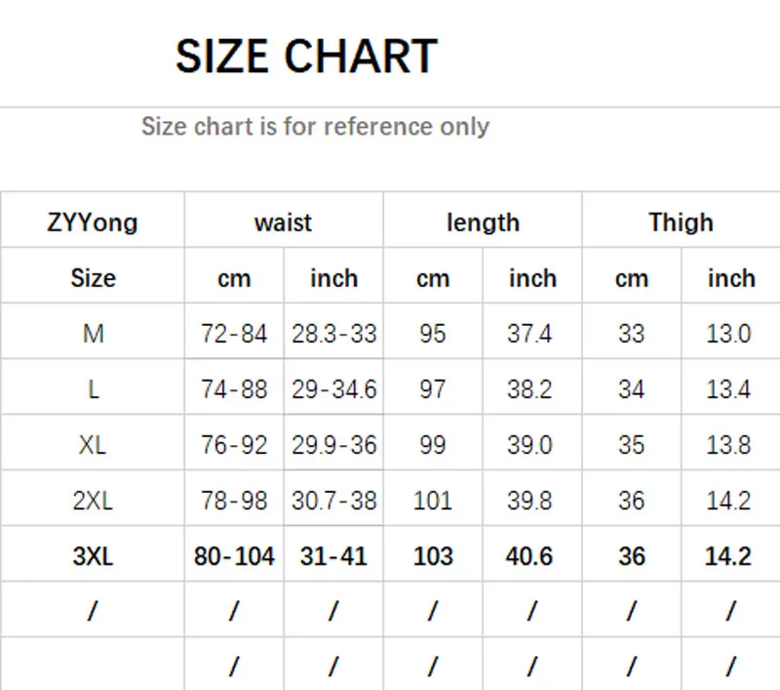Image resolution: width=780 pixels, height=690 pixels.
Task: Select the Size row label
Action: tap(93, 278)
